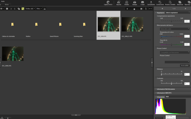Expand Informazioni file/fotocamera section
Screen dimensions: 191x119
156,89
